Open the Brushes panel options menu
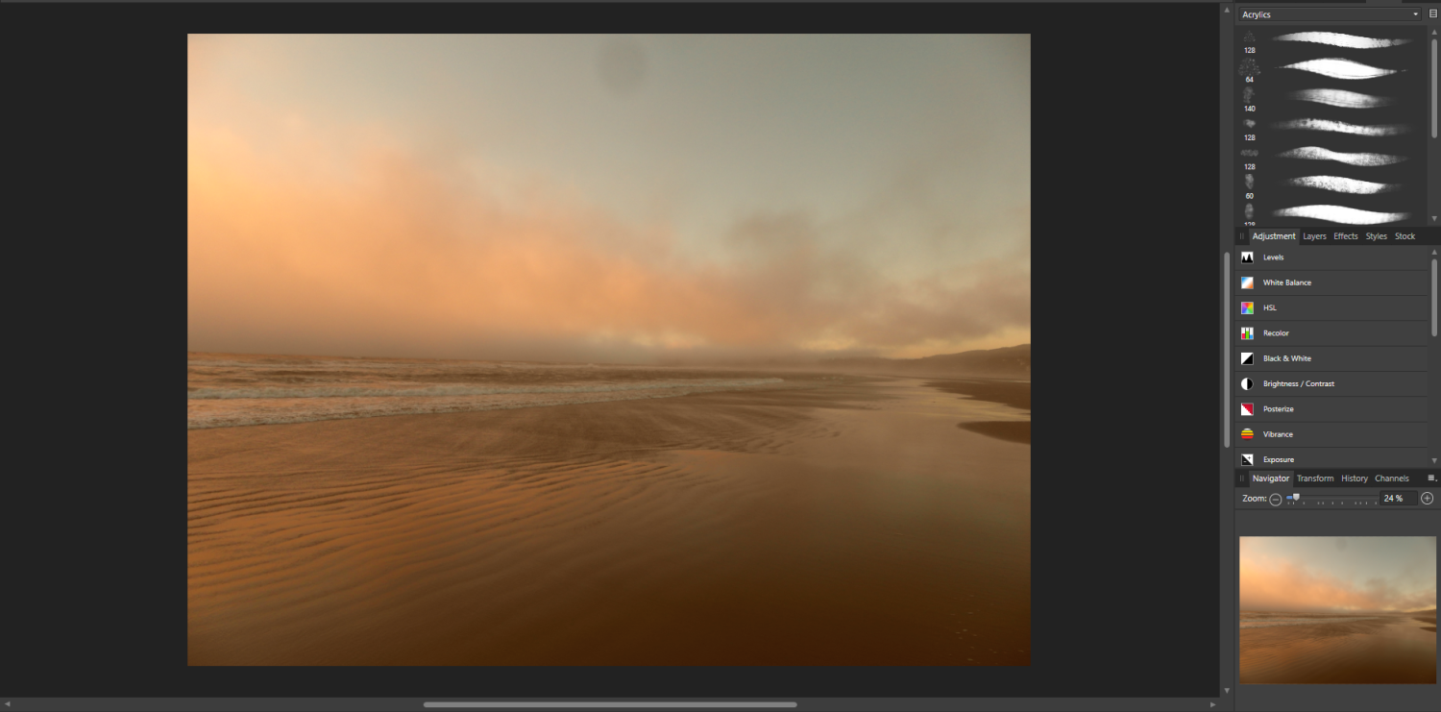1441x712 pixels. 1432,14
